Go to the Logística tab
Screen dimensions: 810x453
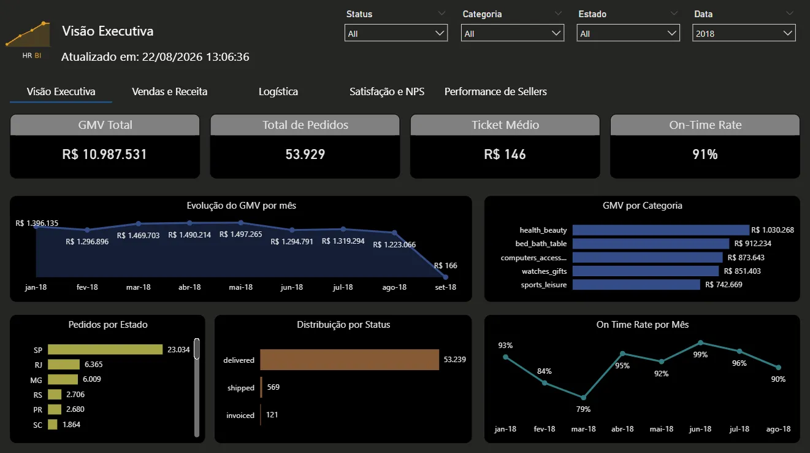pyautogui.click(x=278, y=91)
